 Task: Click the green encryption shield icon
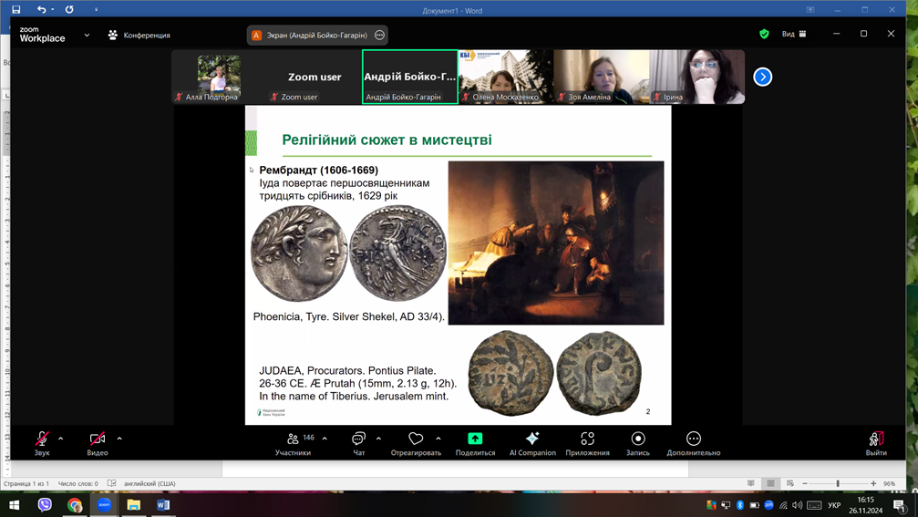point(764,35)
